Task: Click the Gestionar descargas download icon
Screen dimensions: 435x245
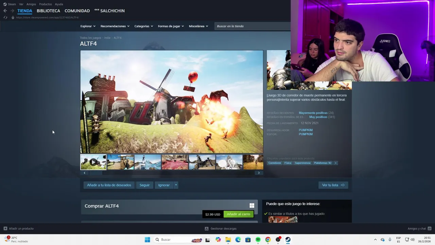Action: pyautogui.click(x=207, y=229)
